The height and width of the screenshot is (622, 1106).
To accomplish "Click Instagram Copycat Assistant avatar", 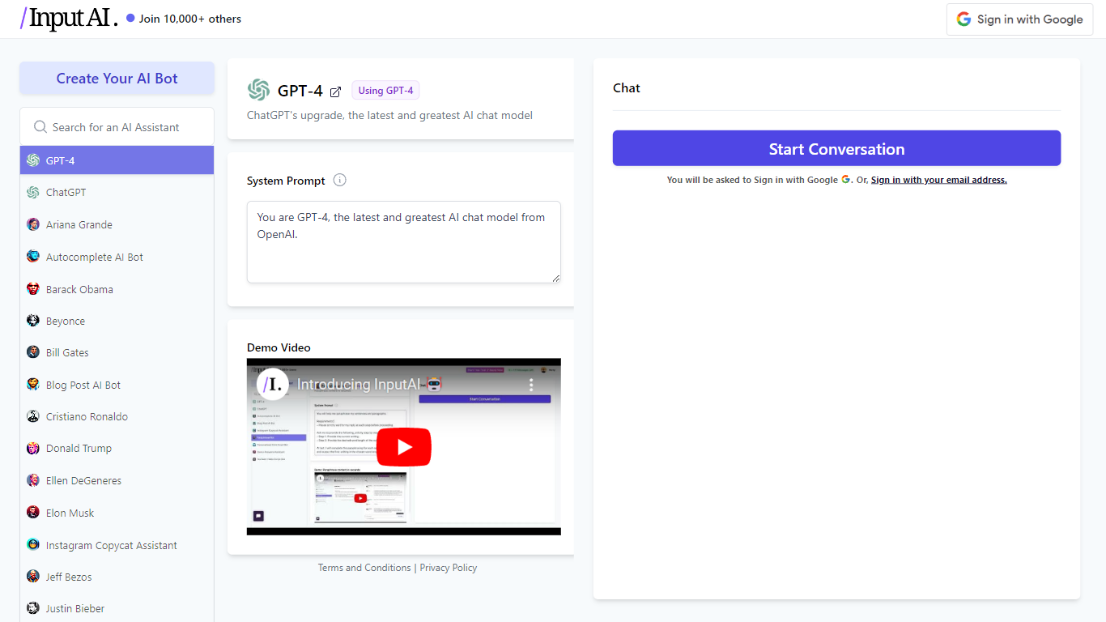I will pyautogui.click(x=33, y=545).
